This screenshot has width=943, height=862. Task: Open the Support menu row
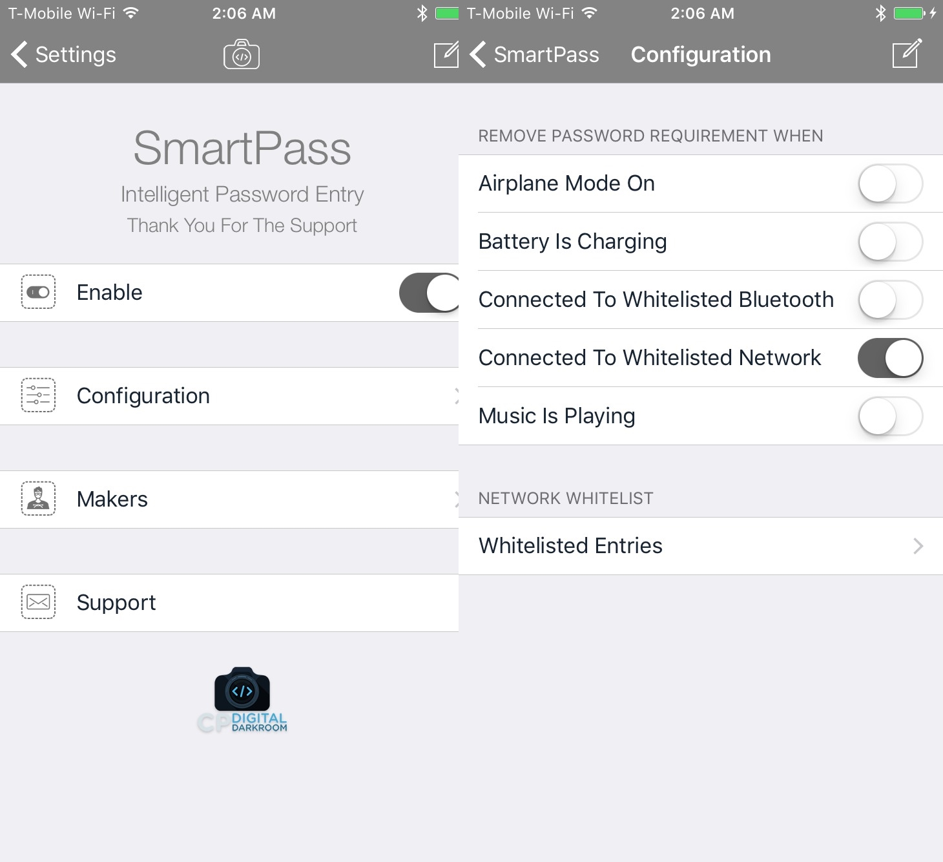click(x=229, y=603)
